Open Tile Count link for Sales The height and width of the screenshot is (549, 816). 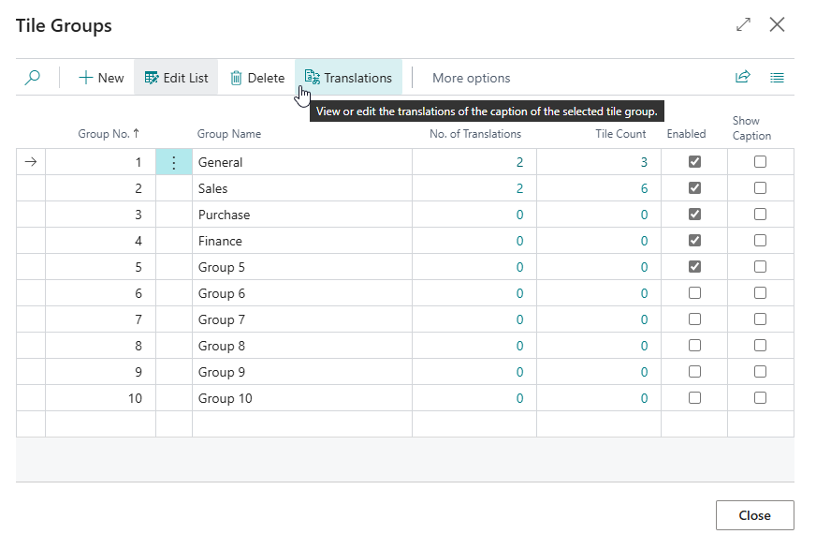[644, 188]
